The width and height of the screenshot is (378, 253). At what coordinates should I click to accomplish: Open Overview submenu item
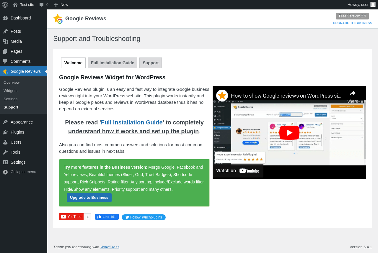point(12,82)
